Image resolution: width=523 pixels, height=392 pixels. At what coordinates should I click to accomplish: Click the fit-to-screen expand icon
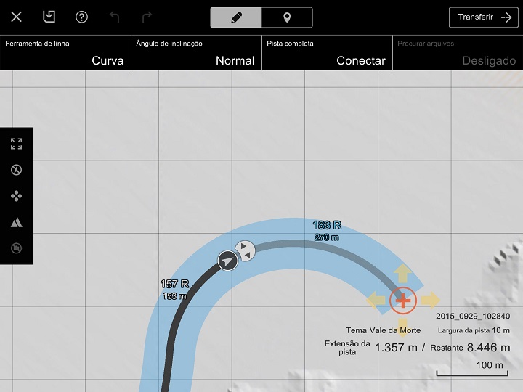(x=16, y=144)
